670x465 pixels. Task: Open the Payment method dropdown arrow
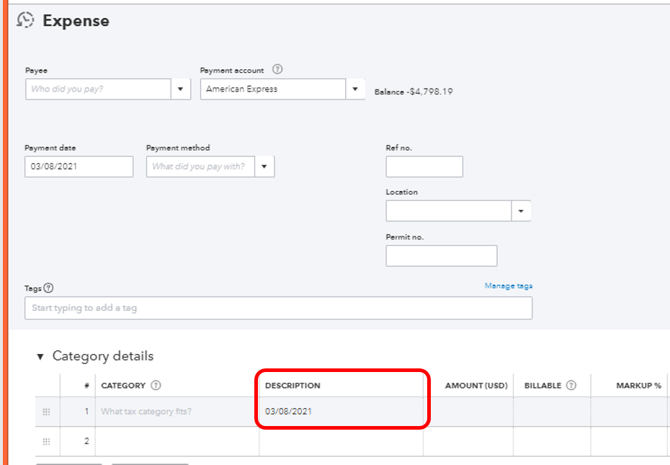coord(264,167)
